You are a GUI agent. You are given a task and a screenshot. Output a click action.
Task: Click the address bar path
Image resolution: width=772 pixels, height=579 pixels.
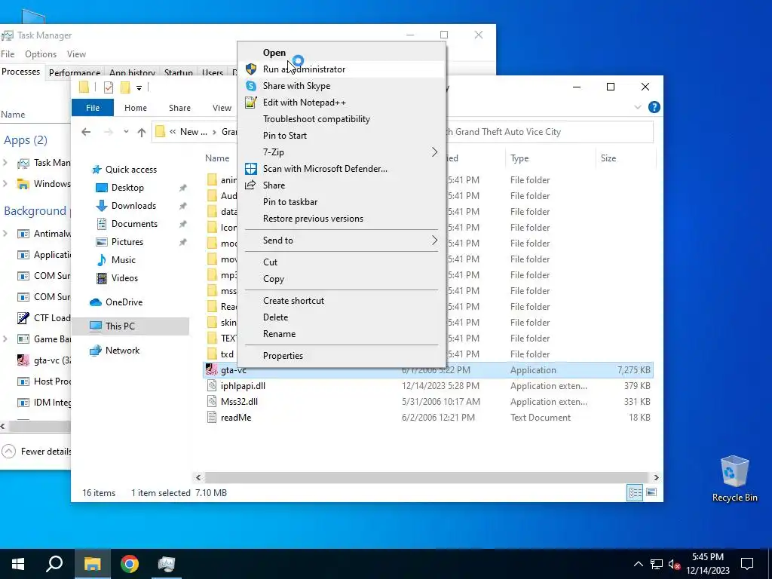coord(195,132)
